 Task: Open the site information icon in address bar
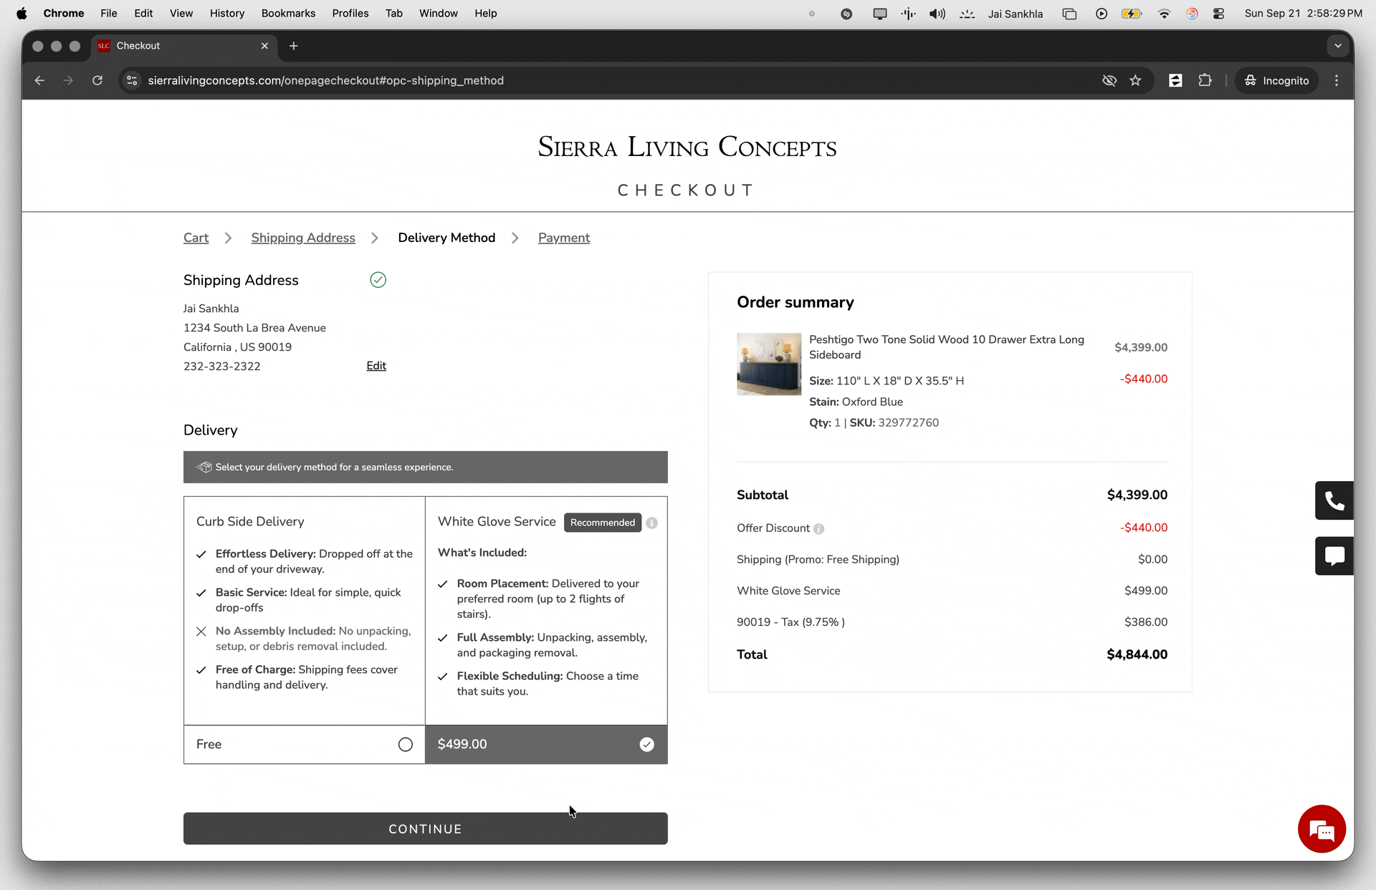pyautogui.click(x=132, y=80)
